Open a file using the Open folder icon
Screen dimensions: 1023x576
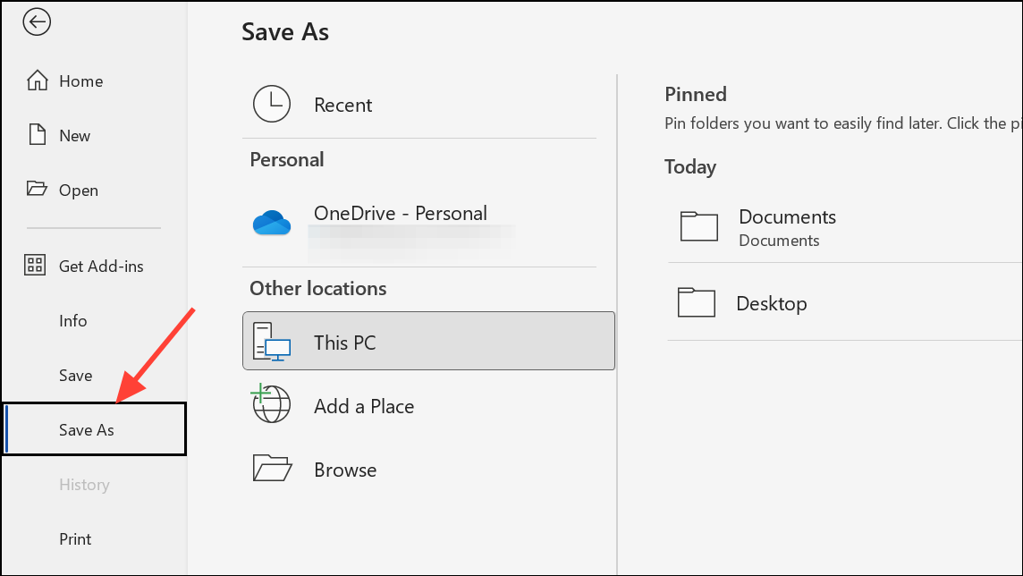click(37, 190)
